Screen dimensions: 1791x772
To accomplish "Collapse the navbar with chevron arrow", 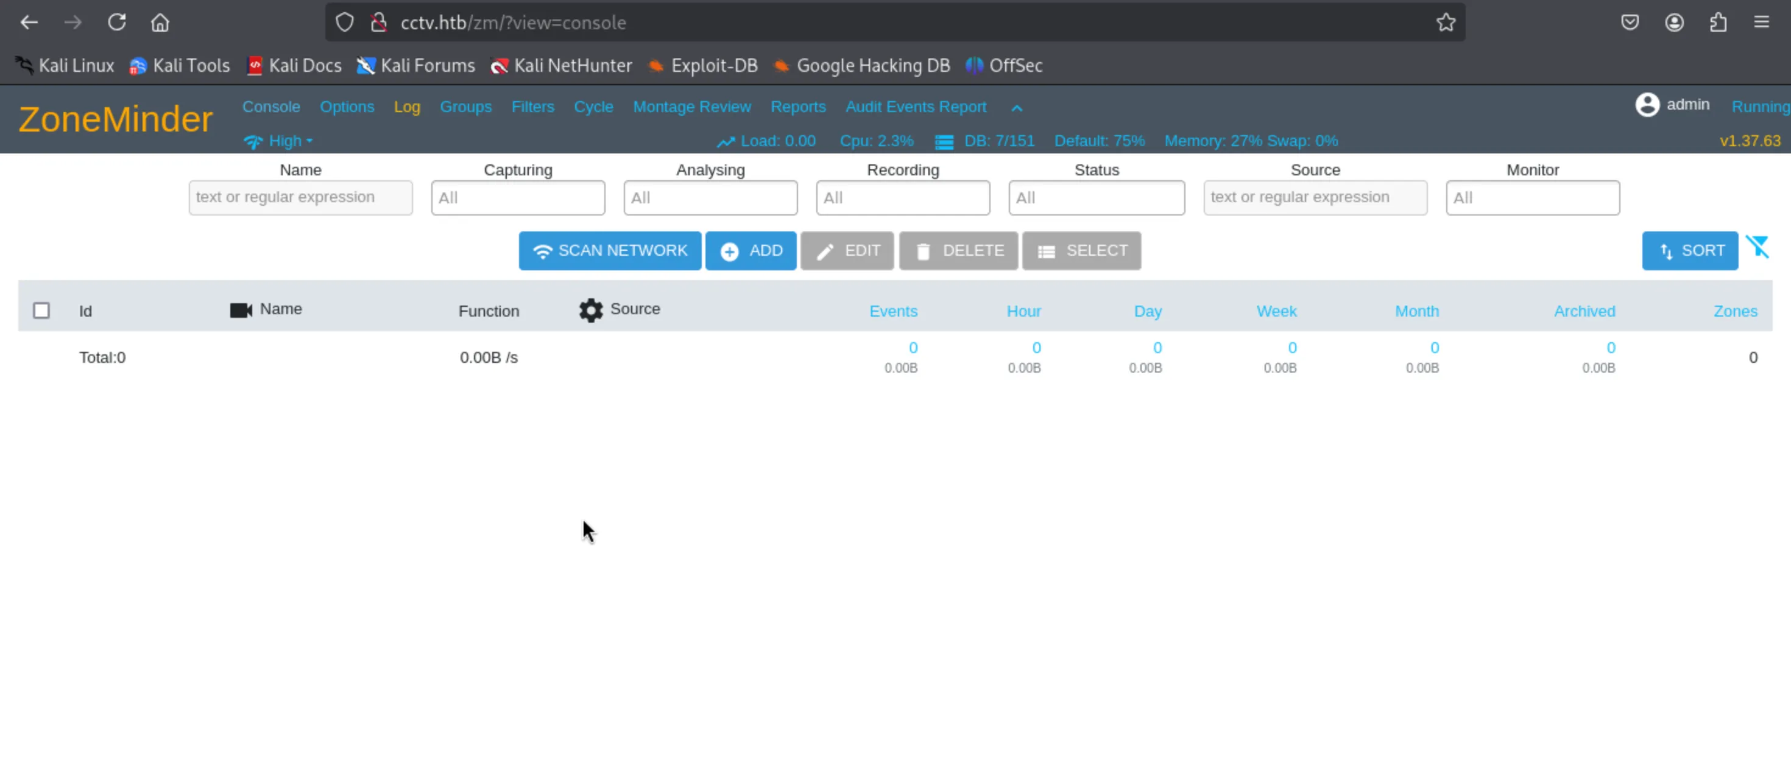I will point(1017,108).
